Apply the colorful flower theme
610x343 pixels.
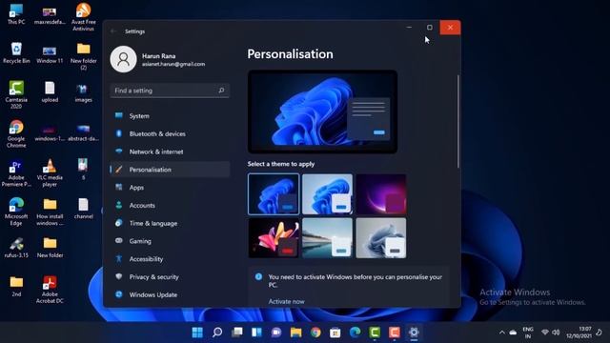click(274, 238)
